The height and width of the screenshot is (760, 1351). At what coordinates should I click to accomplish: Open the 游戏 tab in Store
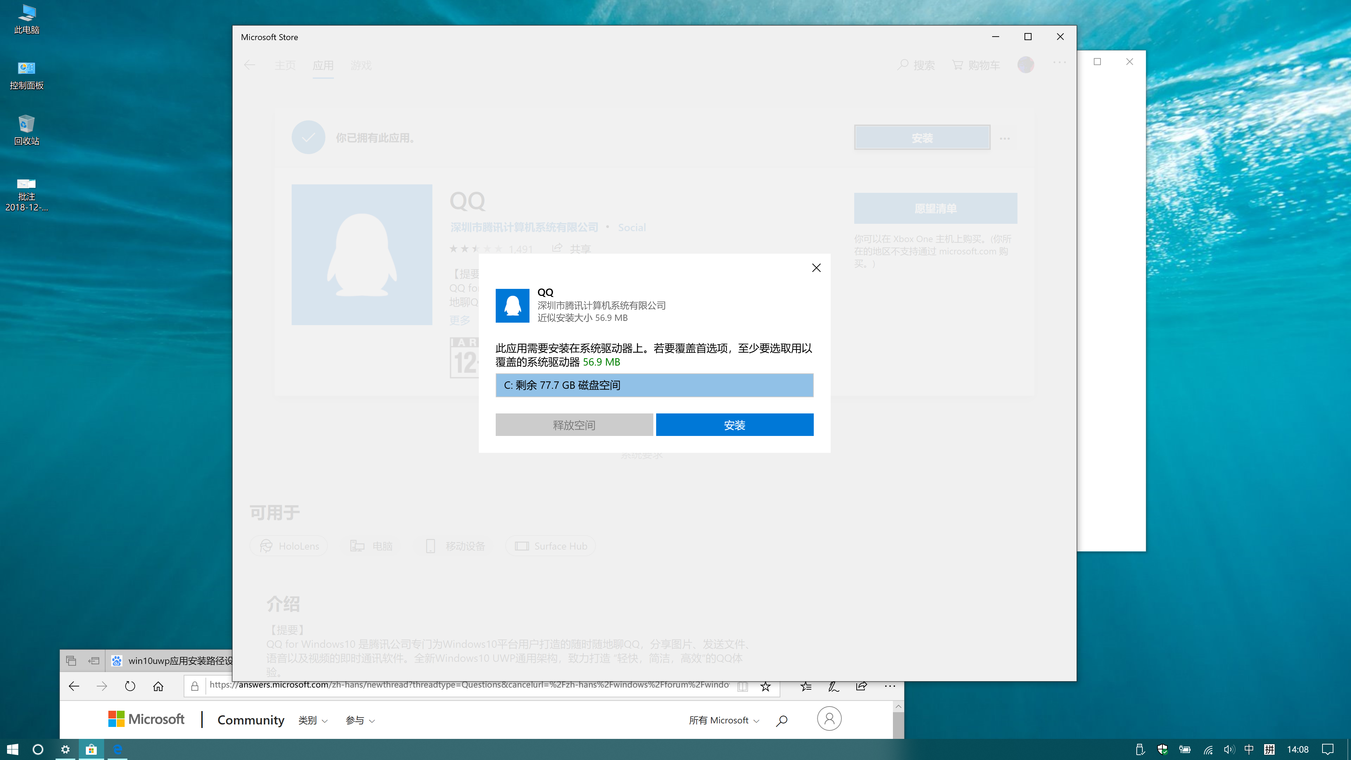[361, 65]
